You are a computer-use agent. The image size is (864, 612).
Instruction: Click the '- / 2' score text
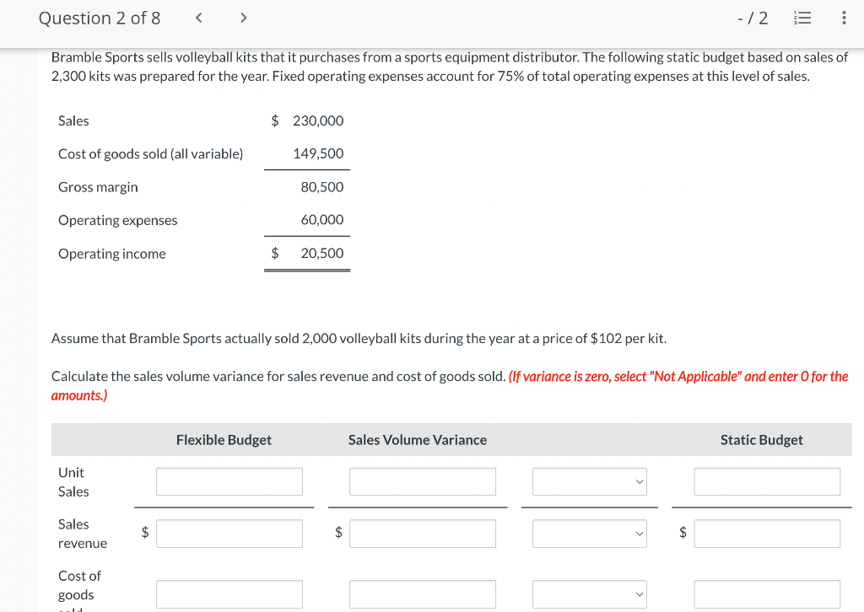pos(753,19)
